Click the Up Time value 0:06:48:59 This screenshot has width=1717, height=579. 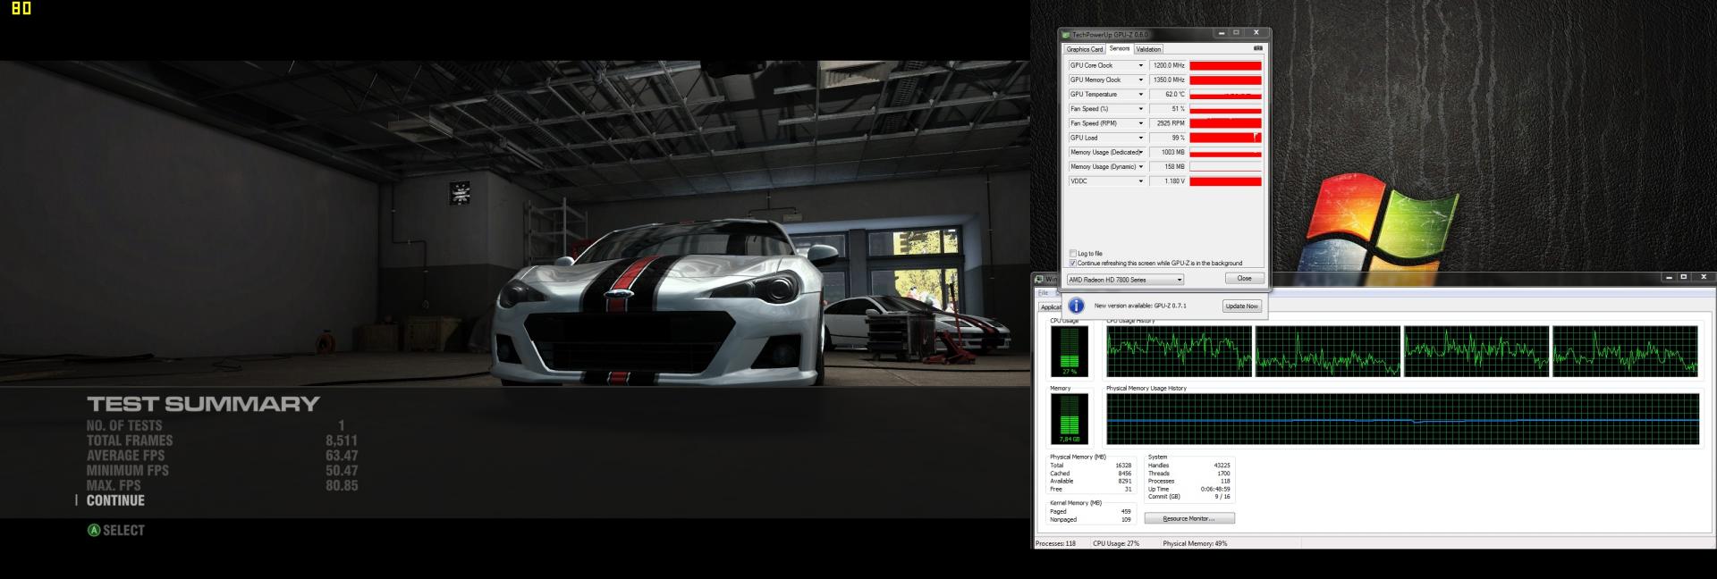(1215, 489)
